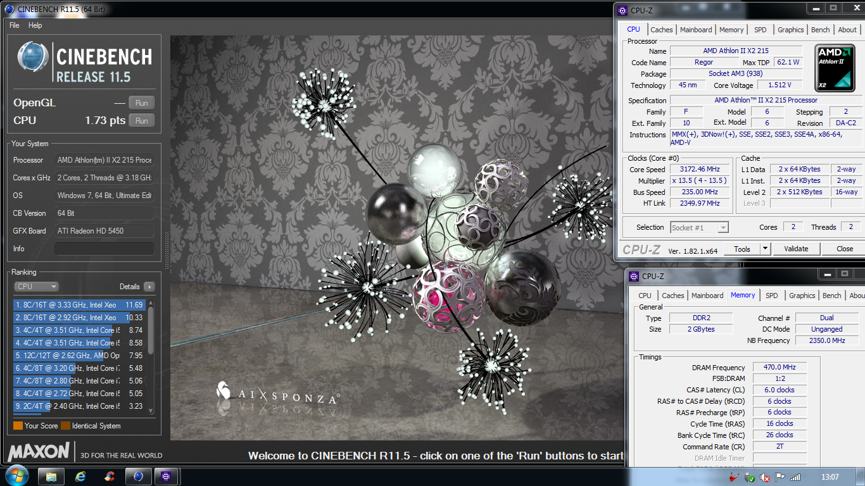
Task: Expand the Tools dropdown arrow in CPU-Z
Action: 765,249
